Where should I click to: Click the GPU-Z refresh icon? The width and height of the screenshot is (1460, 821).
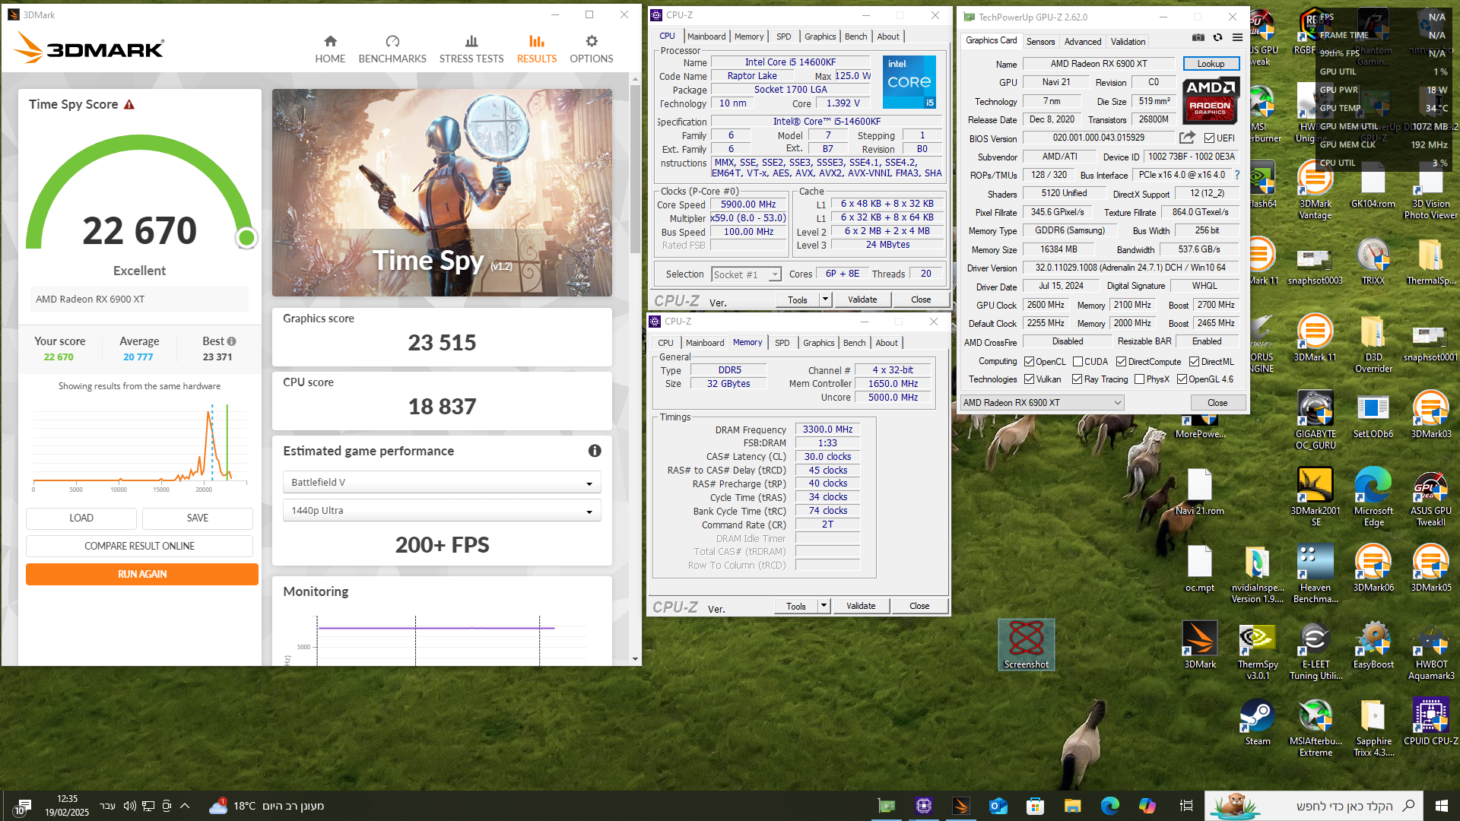click(x=1217, y=37)
